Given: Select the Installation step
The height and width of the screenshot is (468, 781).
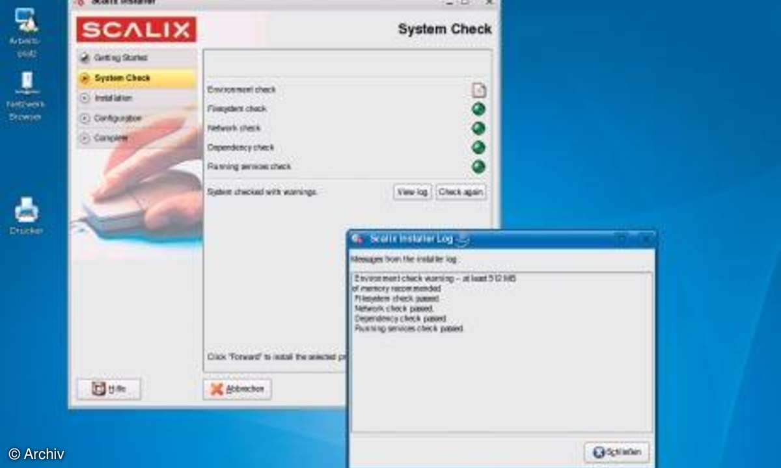Looking at the screenshot, I should click(135, 98).
